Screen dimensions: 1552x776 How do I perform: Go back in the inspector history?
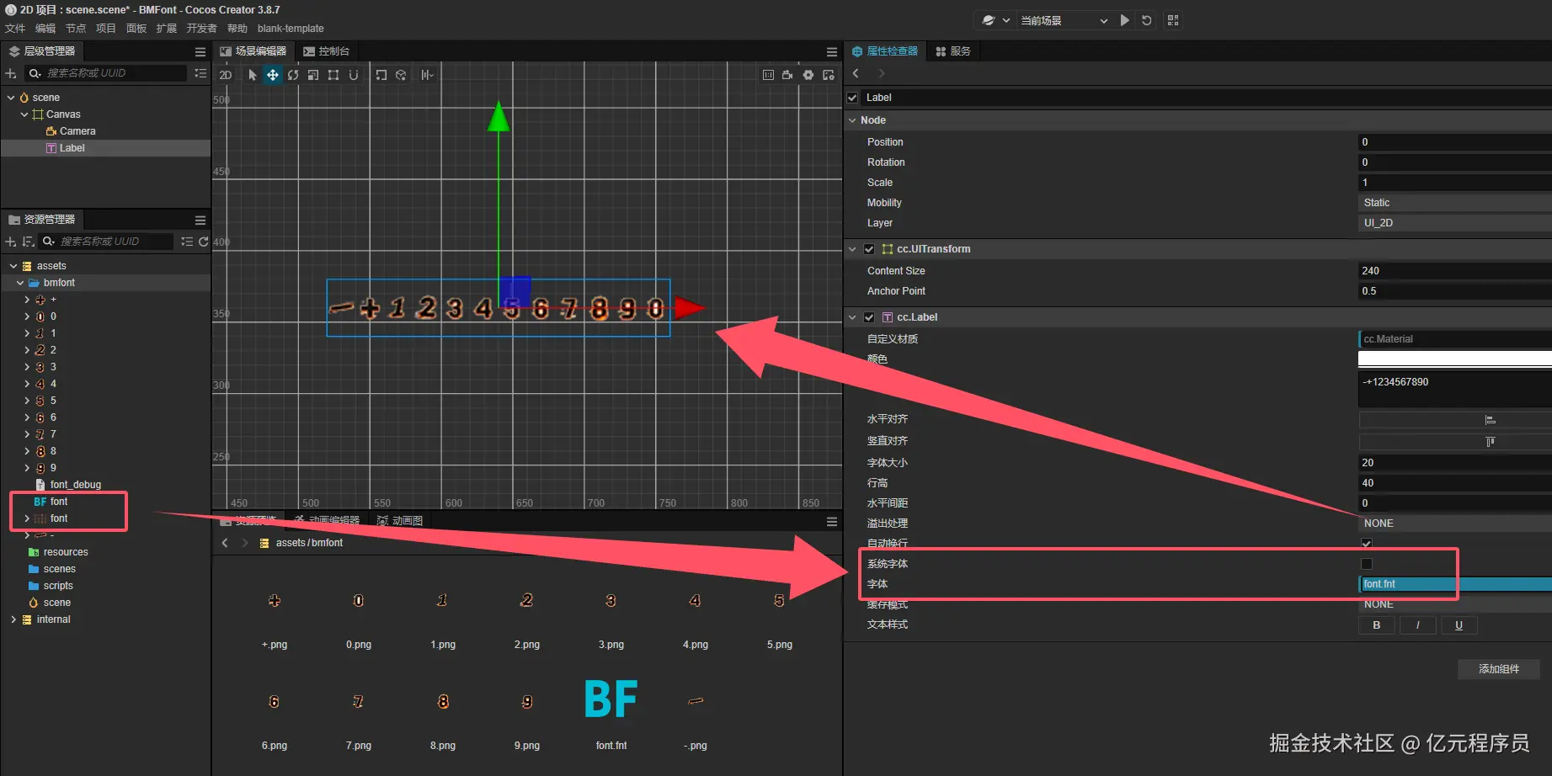point(856,73)
